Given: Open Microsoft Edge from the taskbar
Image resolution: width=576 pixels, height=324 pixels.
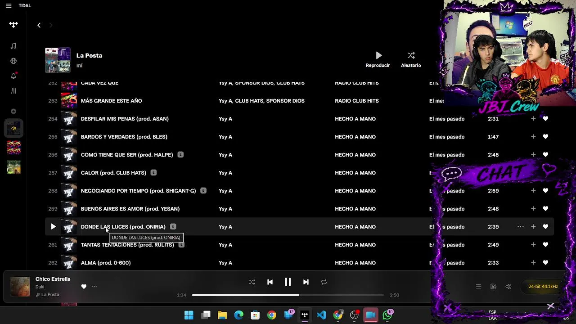Looking at the screenshot, I should 238,315.
